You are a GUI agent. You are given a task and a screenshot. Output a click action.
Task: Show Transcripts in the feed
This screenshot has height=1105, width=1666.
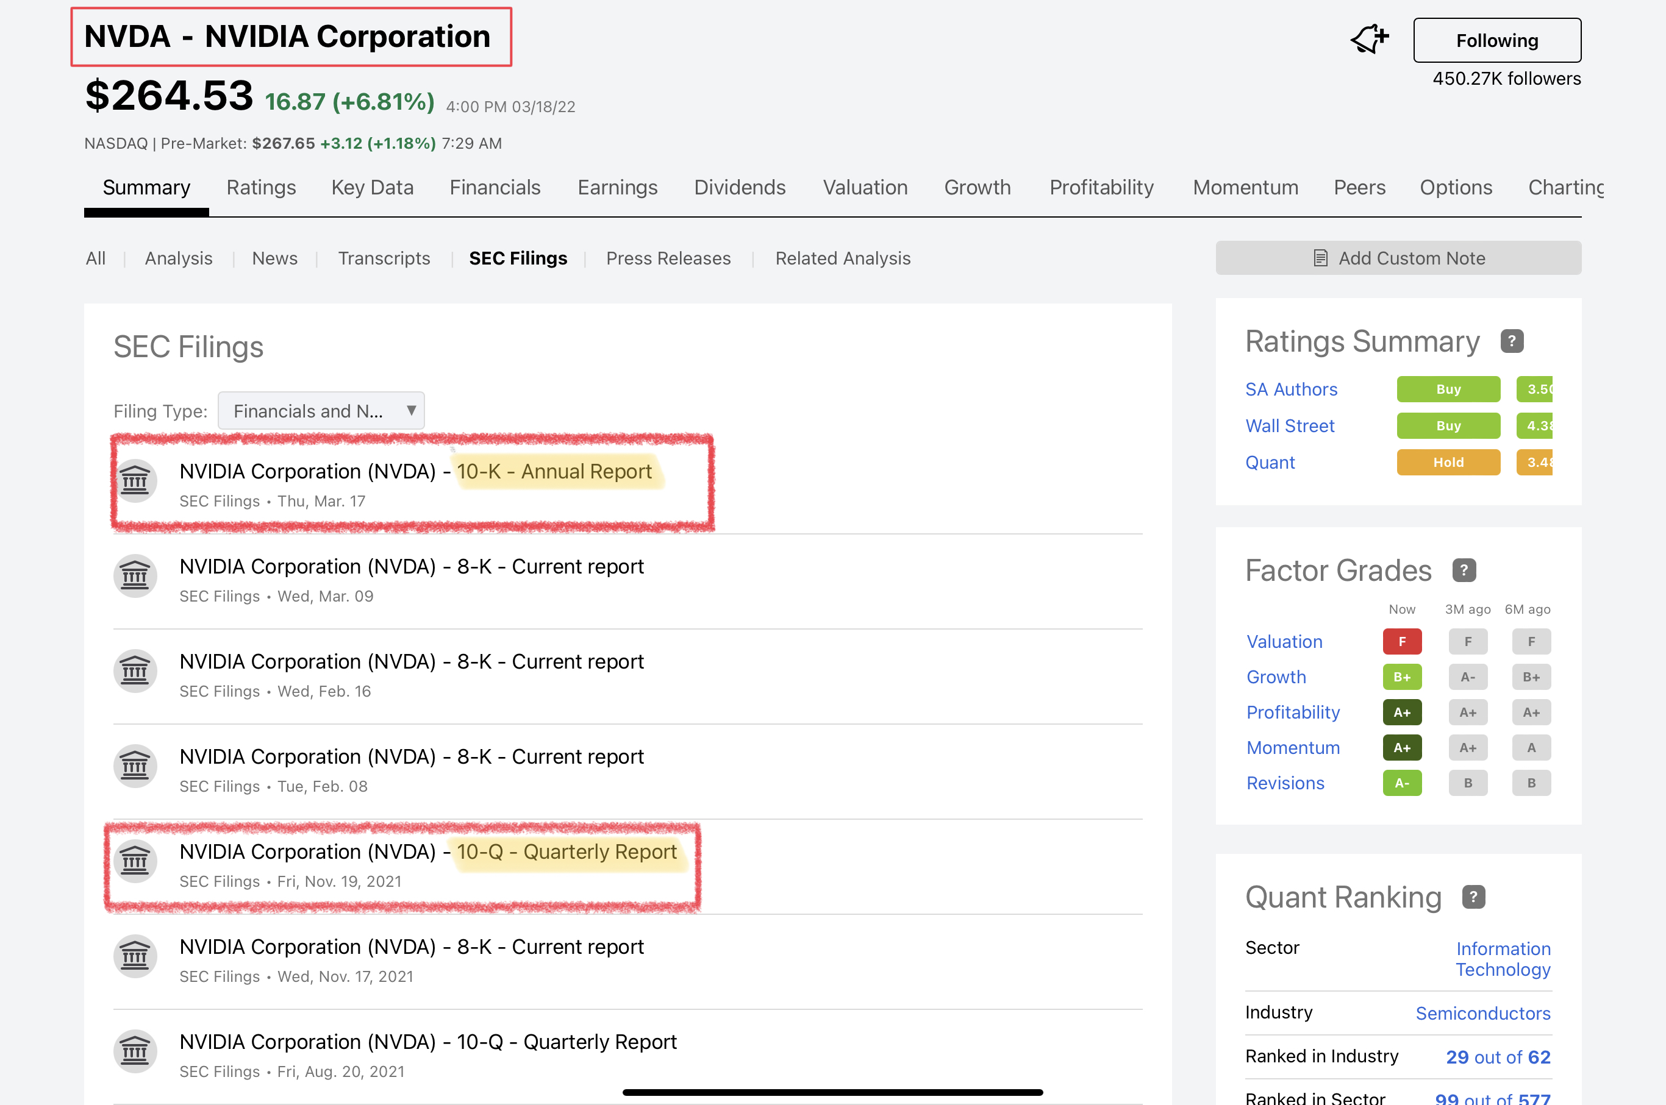(384, 258)
